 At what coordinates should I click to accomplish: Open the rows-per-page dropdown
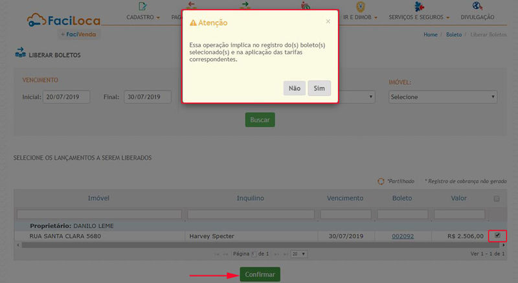(x=298, y=254)
